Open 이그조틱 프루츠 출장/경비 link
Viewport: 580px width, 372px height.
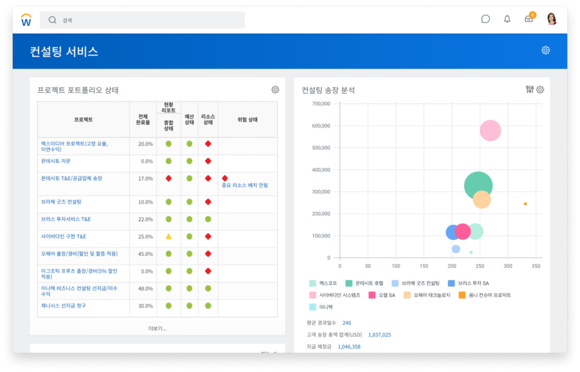click(x=79, y=274)
